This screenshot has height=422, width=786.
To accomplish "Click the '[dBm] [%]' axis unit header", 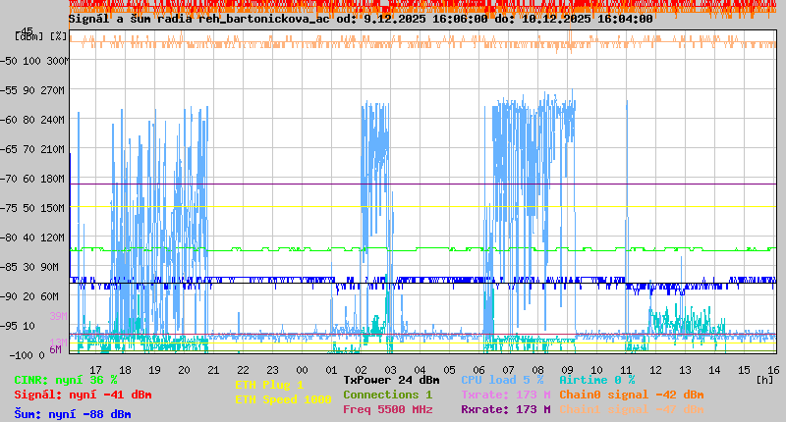I will pyautogui.click(x=41, y=36).
